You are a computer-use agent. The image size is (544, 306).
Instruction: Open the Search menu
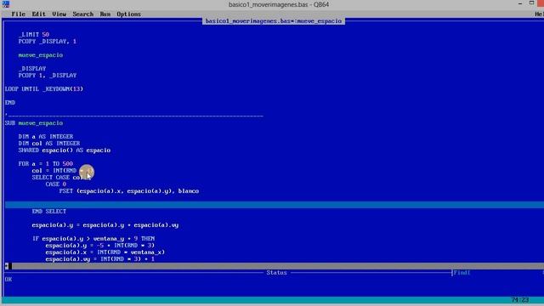coord(83,14)
